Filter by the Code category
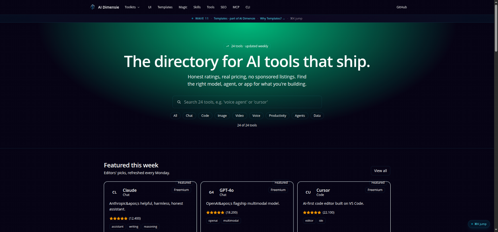This screenshot has height=232, width=498. (205, 116)
